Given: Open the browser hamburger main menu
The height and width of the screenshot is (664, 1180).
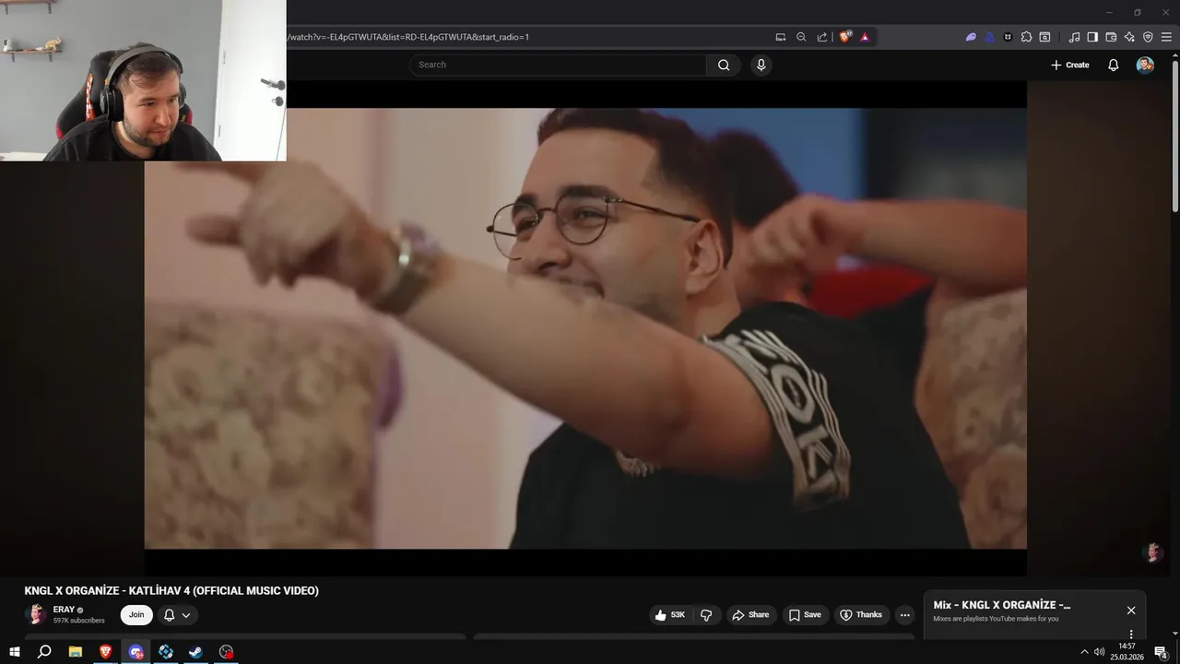Looking at the screenshot, I should pyautogui.click(x=1166, y=37).
